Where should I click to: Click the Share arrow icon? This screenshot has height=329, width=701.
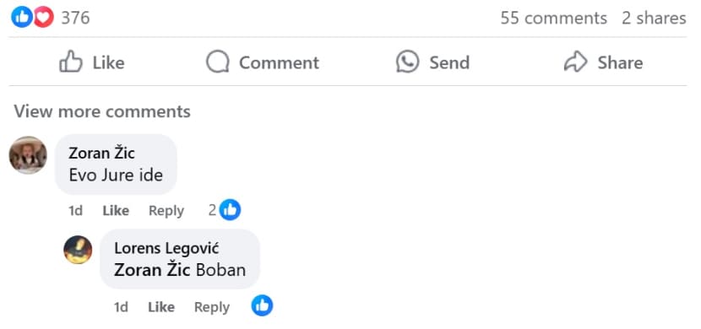coord(575,62)
